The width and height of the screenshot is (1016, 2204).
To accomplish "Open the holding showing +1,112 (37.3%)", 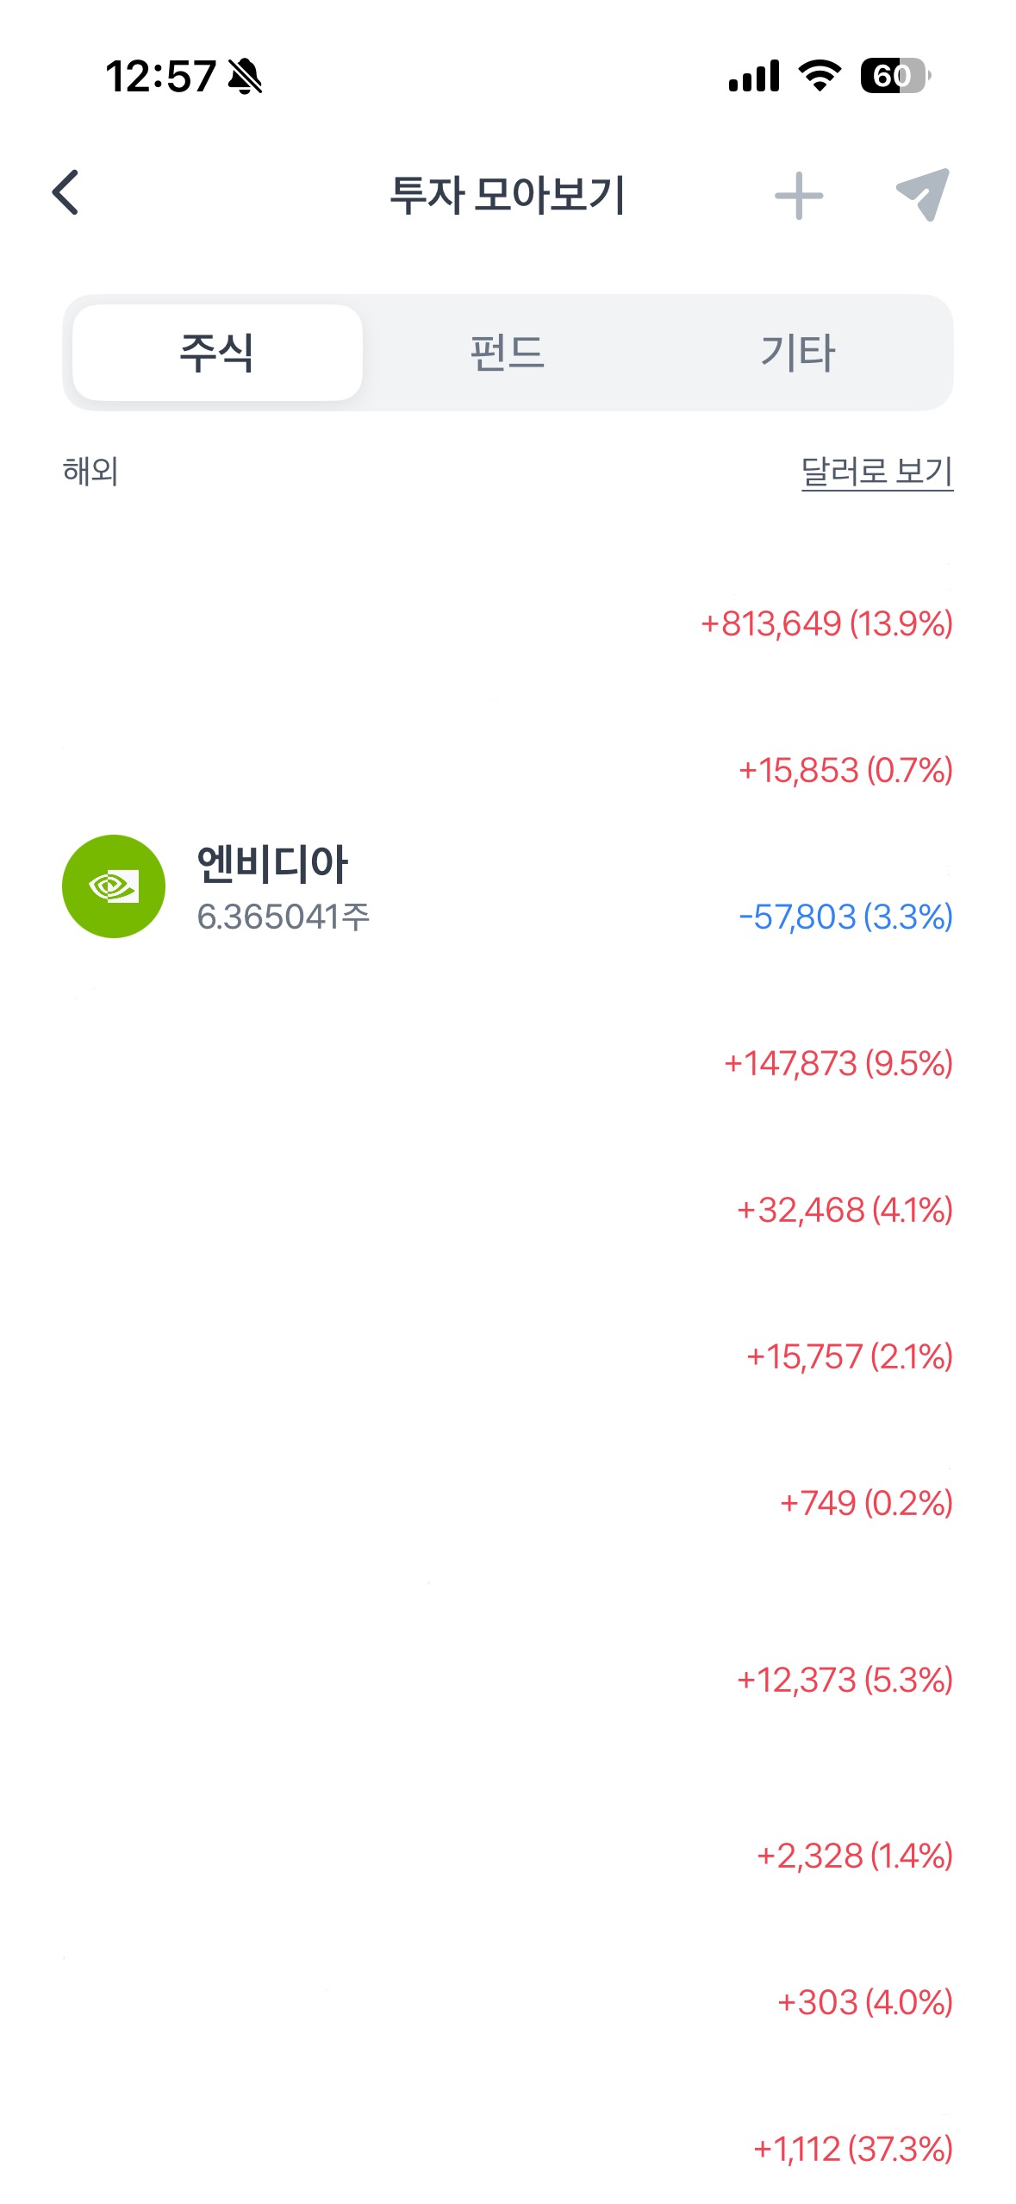I will point(508,2149).
